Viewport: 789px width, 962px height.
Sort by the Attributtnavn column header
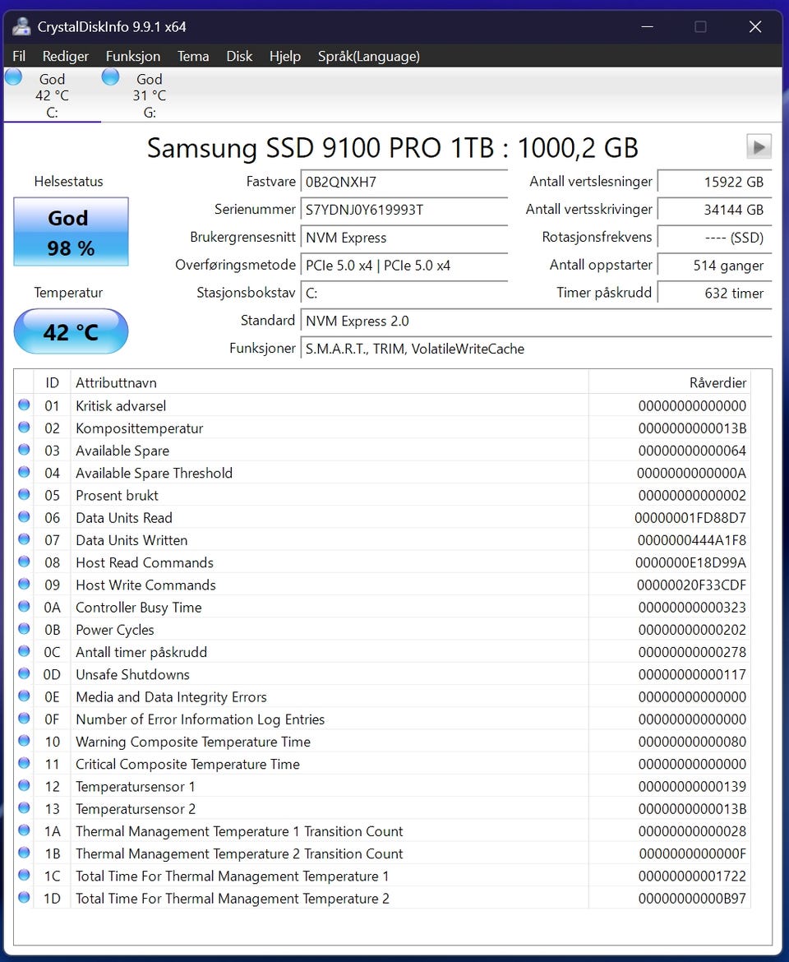330,382
